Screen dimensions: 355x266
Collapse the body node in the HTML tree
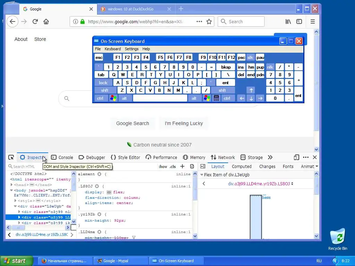[11, 190]
